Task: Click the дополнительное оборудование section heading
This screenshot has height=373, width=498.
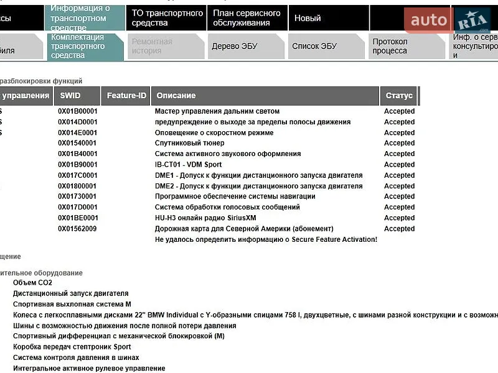Action: [41, 273]
